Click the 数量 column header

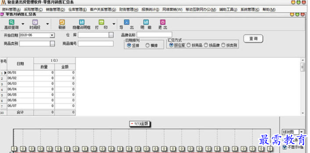tap(44, 67)
